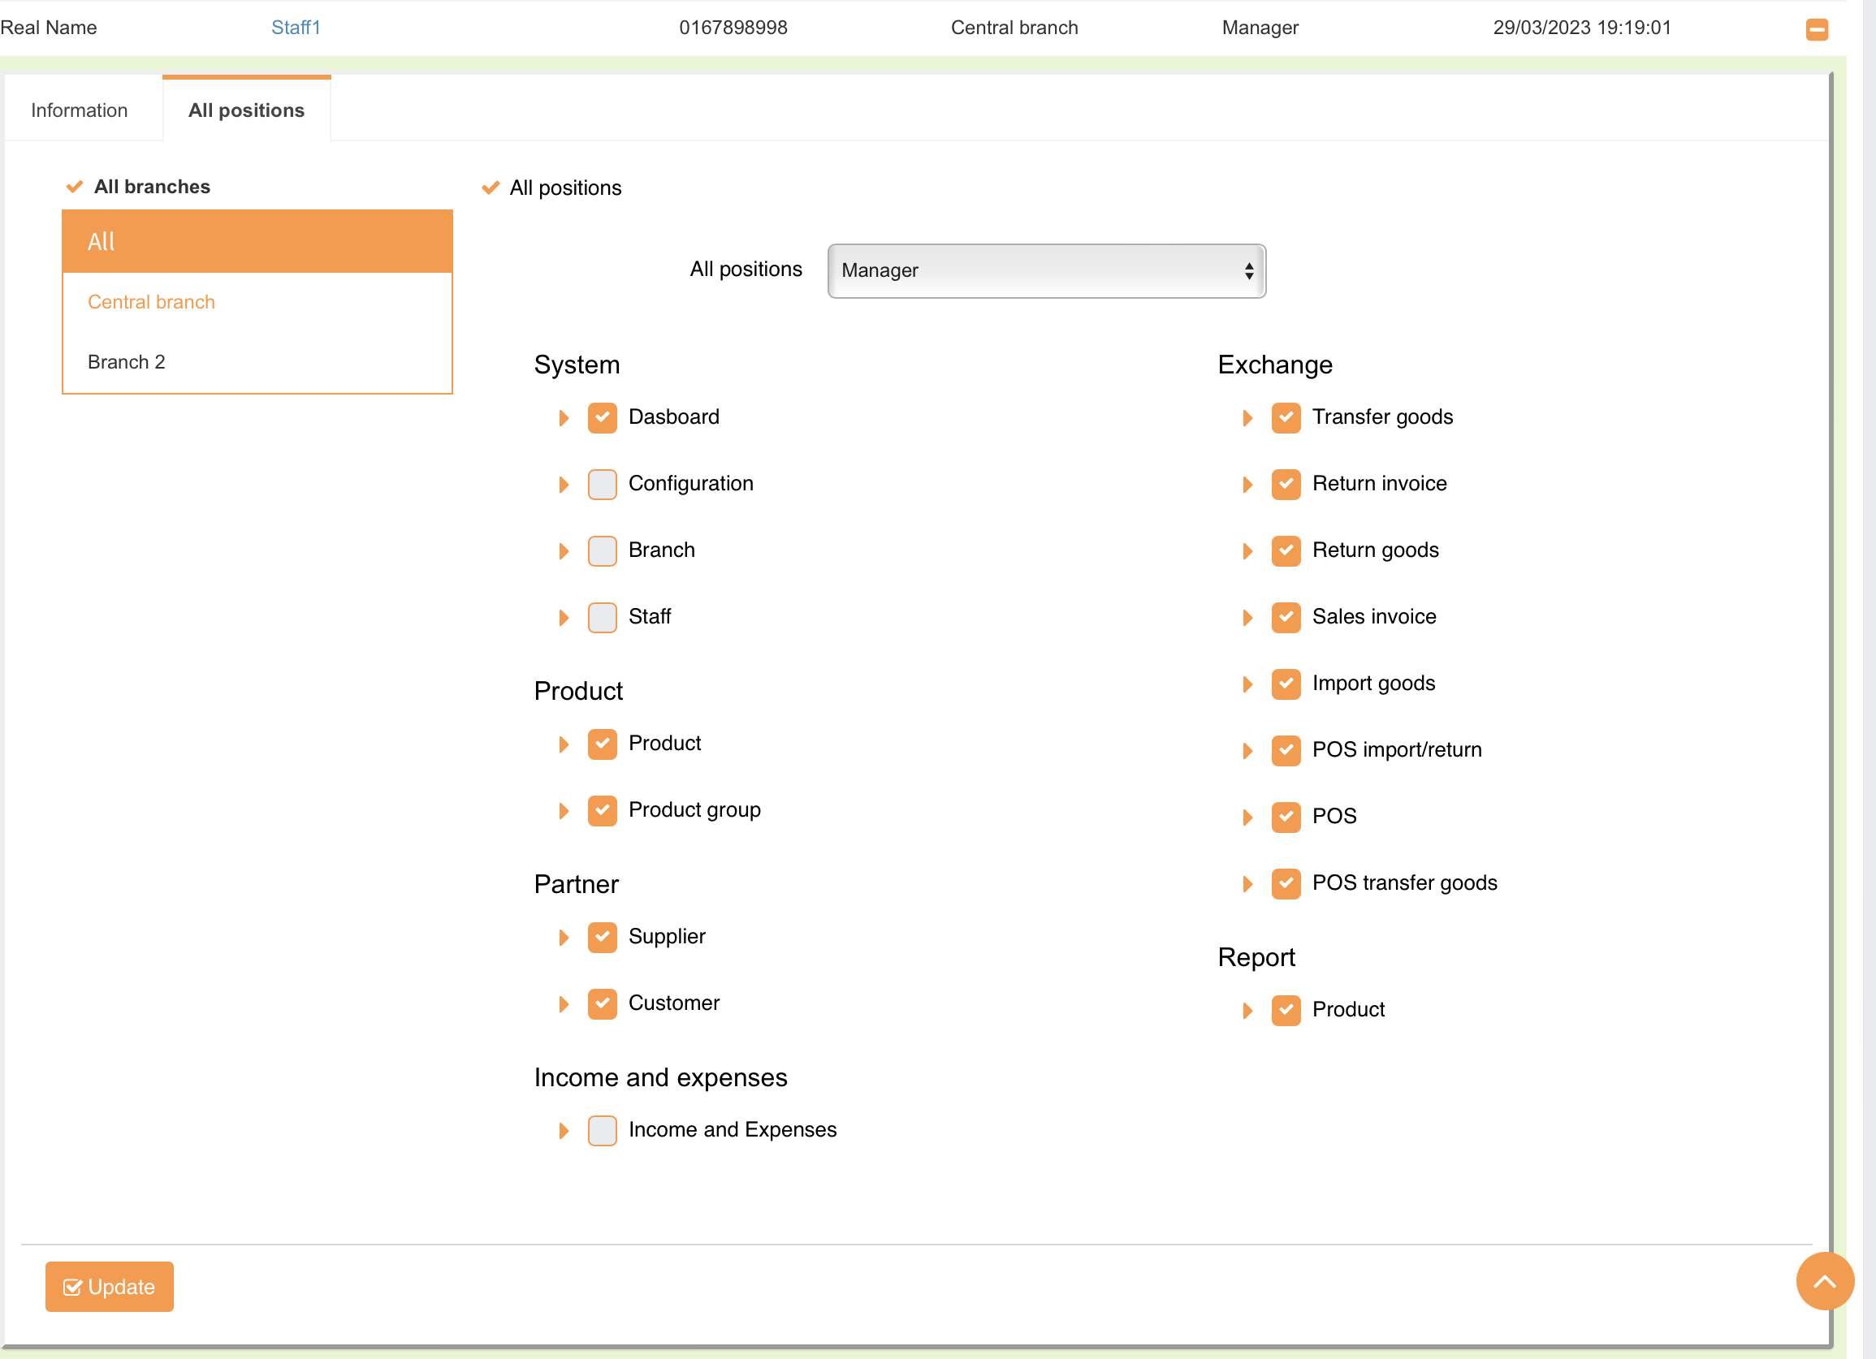The image size is (1876, 1359).
Task: Expand the Supplier permission triangle
Action: [x=564, y=938]
